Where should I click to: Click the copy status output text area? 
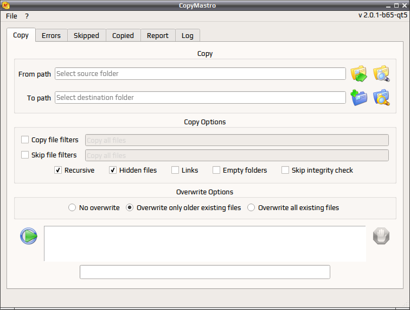(205, 244)
